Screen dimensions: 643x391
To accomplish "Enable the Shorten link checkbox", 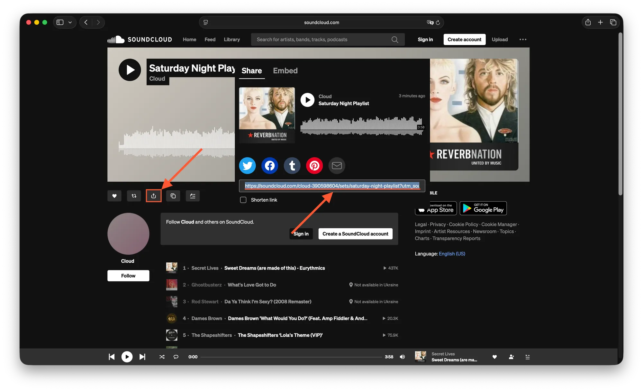I will (243, 200).
